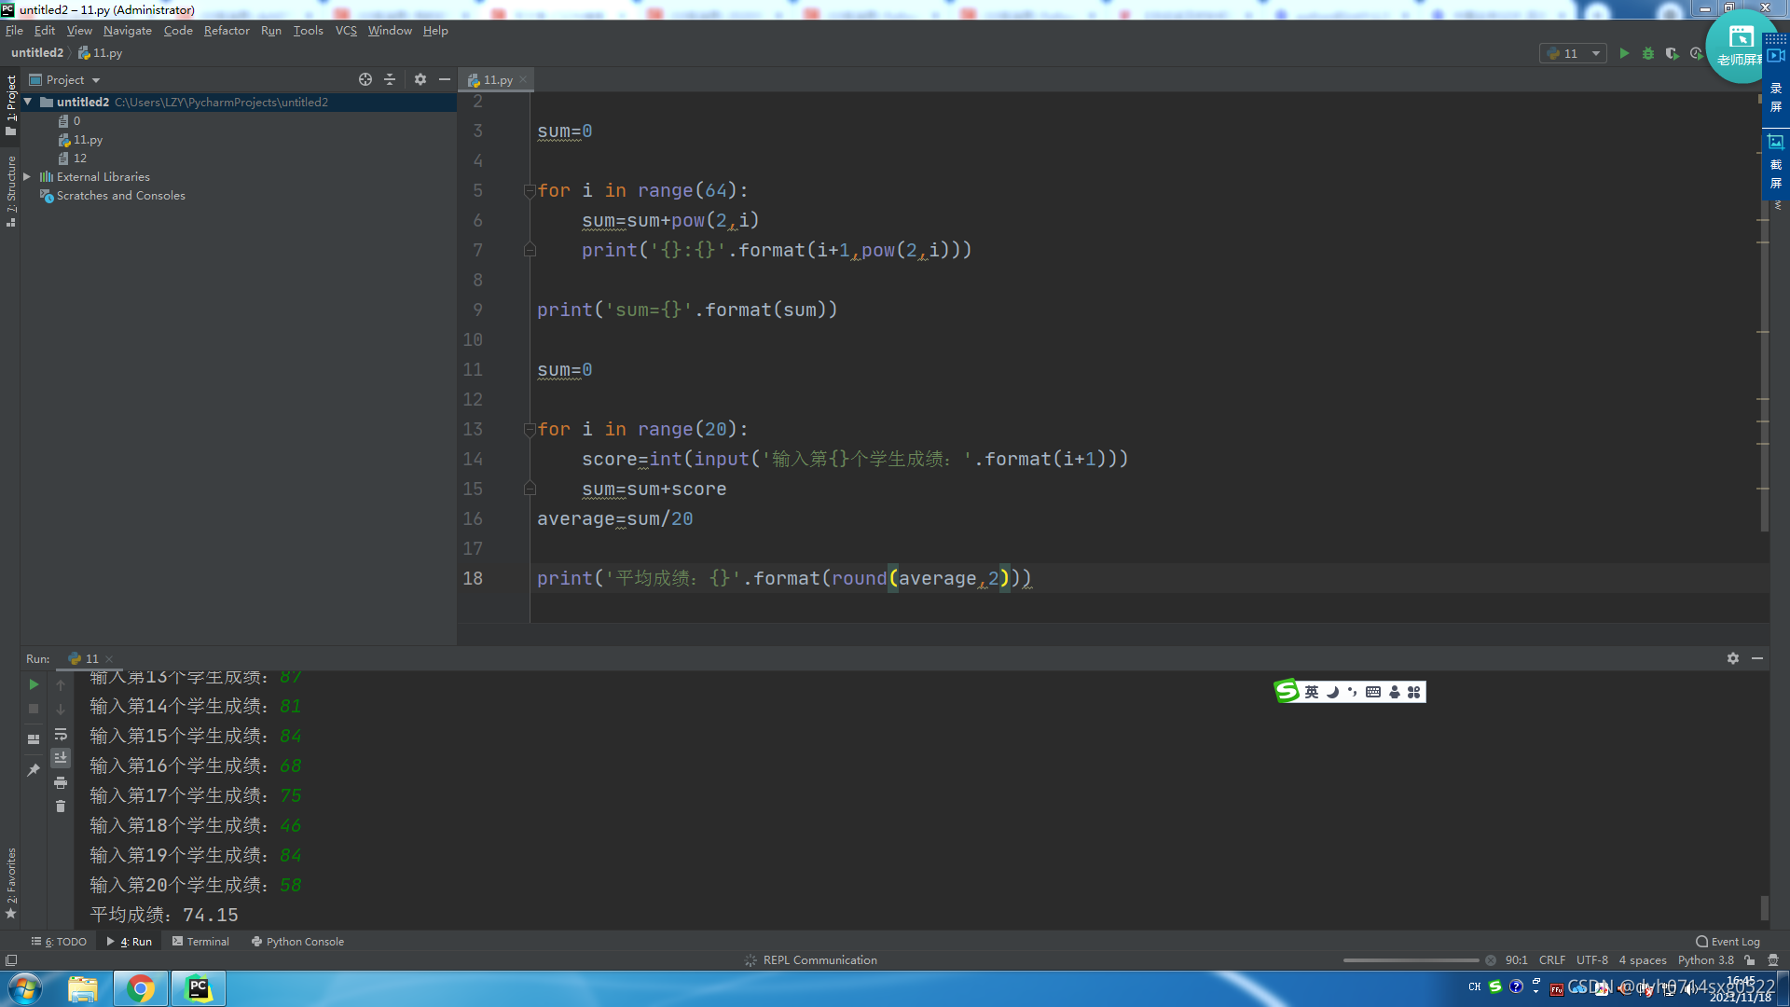This screenshot has width=1790, height=1007.
Task: Run with coverage using the shield icon
Action: point(1673,53)
